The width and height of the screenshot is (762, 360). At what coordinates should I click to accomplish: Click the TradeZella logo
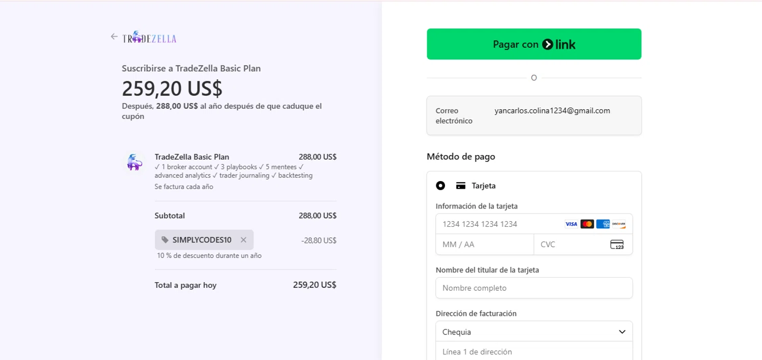pos(149,37)
